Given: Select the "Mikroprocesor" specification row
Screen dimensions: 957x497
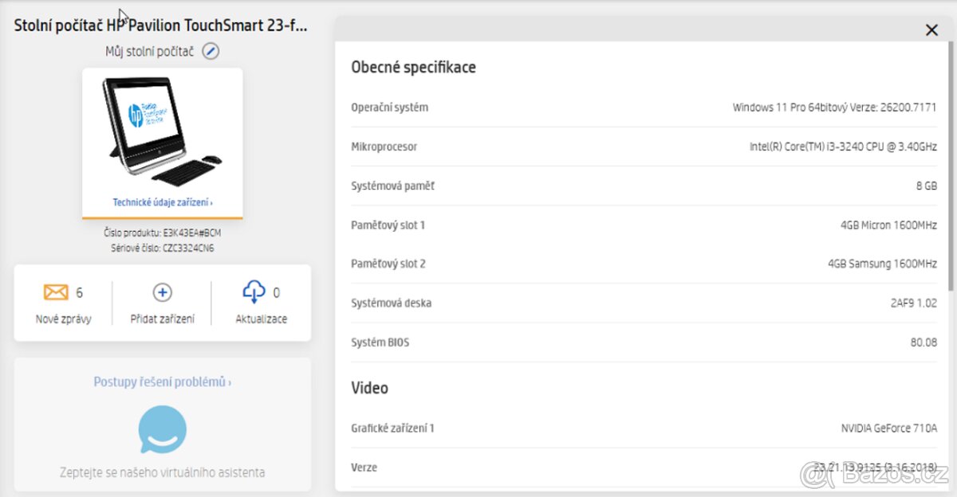Looking at the screenshot, I should (644, 147).
